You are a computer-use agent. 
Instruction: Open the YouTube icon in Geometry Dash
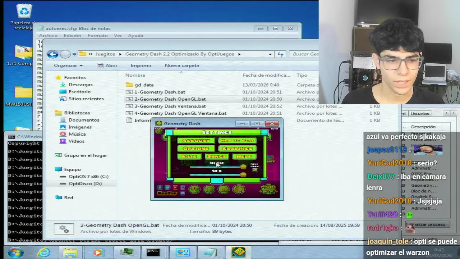(x=175, y=187)
